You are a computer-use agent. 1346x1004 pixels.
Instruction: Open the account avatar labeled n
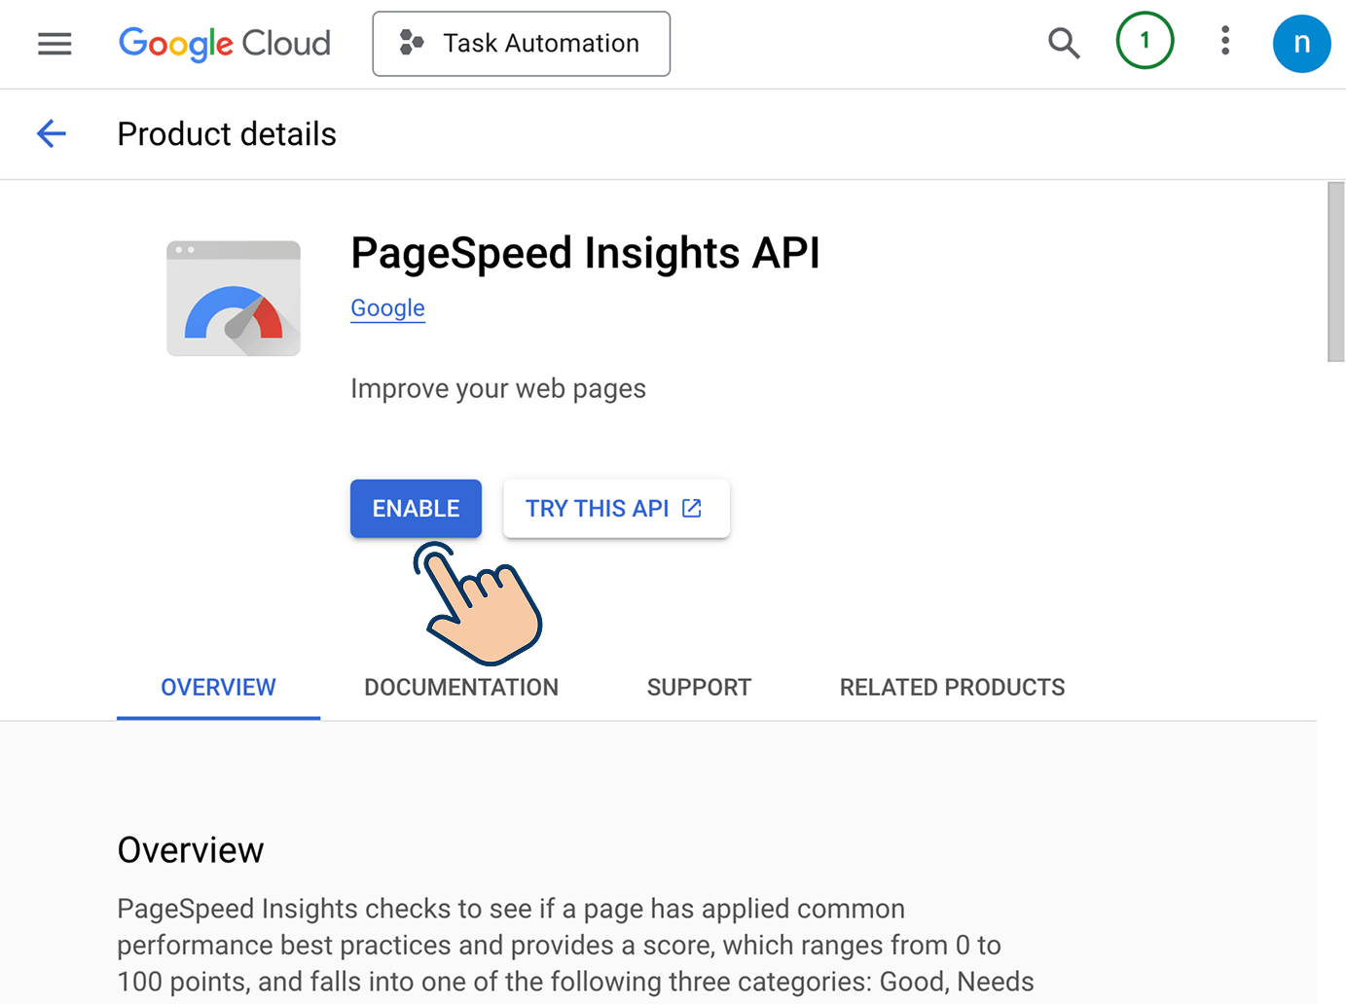[1301, 43]
